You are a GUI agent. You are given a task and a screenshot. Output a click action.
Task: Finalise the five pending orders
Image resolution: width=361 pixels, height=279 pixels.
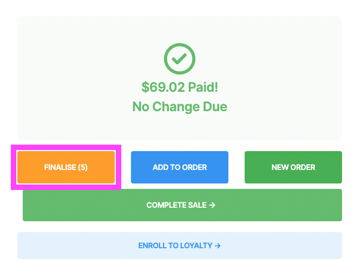(x=66, y=167)
